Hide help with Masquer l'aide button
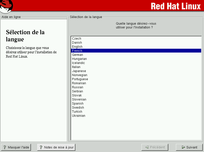The height and width of the screenshot is (152, 204). tap(16, 147)
